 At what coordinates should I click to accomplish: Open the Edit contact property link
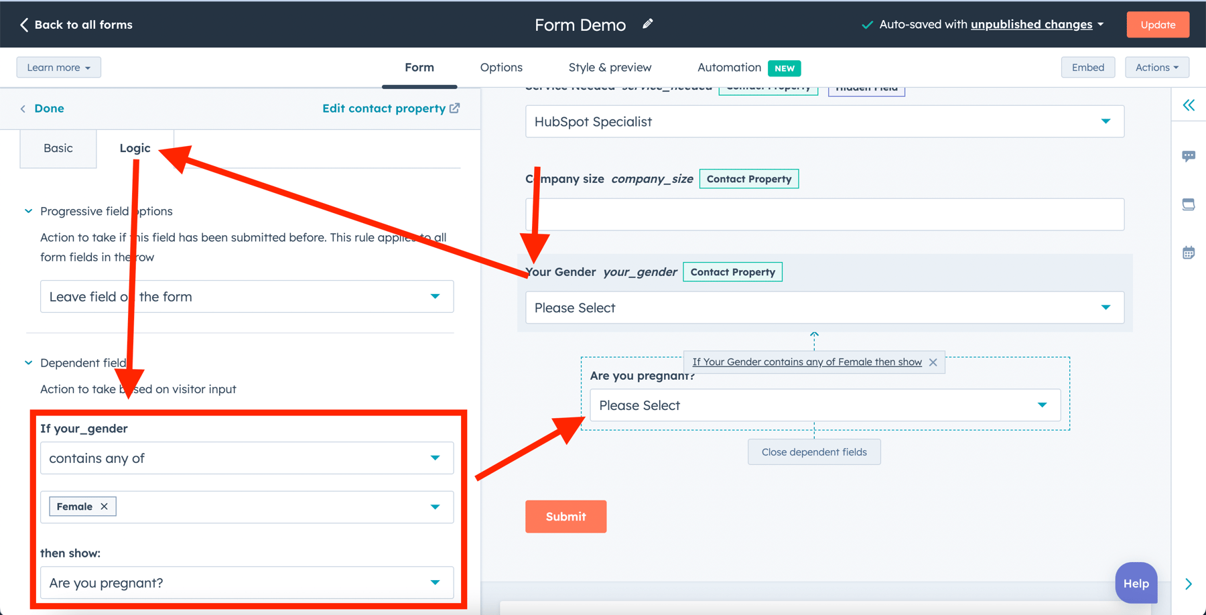[x=383, y=108]
